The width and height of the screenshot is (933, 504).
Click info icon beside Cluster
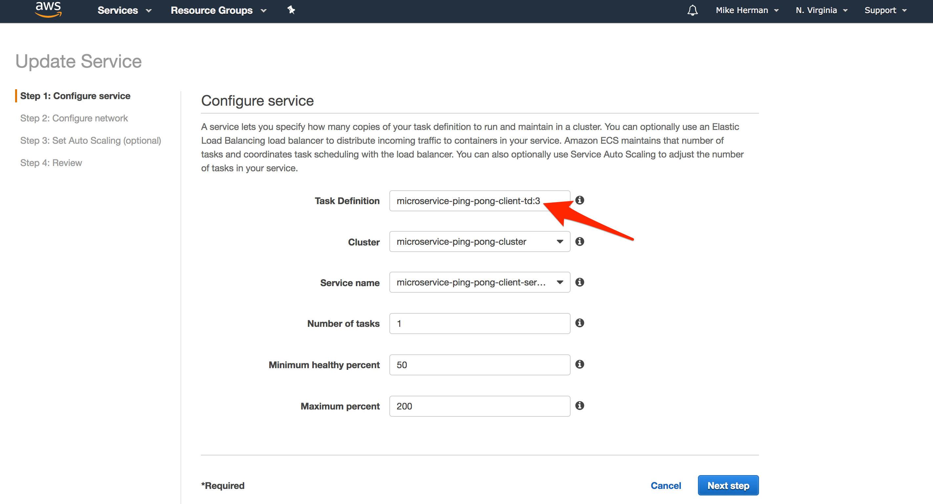tap(579, 241)
